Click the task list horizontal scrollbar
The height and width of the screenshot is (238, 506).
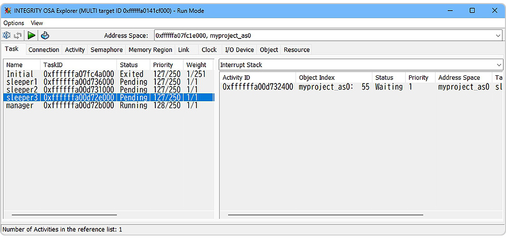(x=65, y=215)
